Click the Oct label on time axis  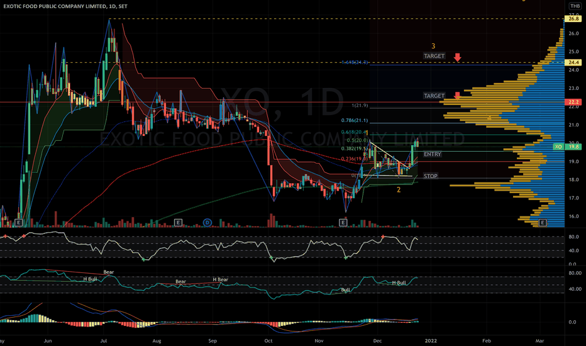point(268,341)
